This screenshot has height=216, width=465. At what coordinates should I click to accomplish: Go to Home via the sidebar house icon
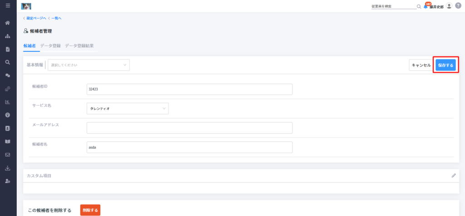[x=8, y=23]
